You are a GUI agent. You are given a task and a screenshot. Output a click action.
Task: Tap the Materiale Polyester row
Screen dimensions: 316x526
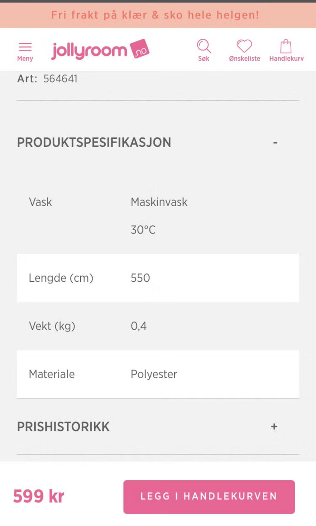coord(158,374)
